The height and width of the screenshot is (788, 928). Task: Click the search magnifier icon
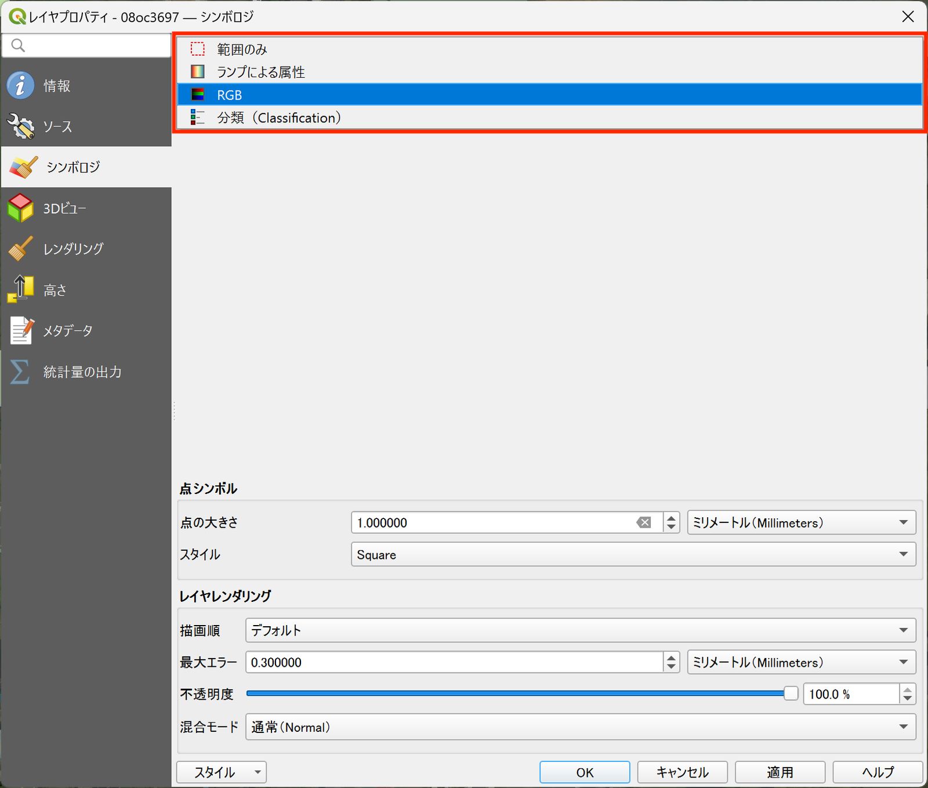coord(18,45)
